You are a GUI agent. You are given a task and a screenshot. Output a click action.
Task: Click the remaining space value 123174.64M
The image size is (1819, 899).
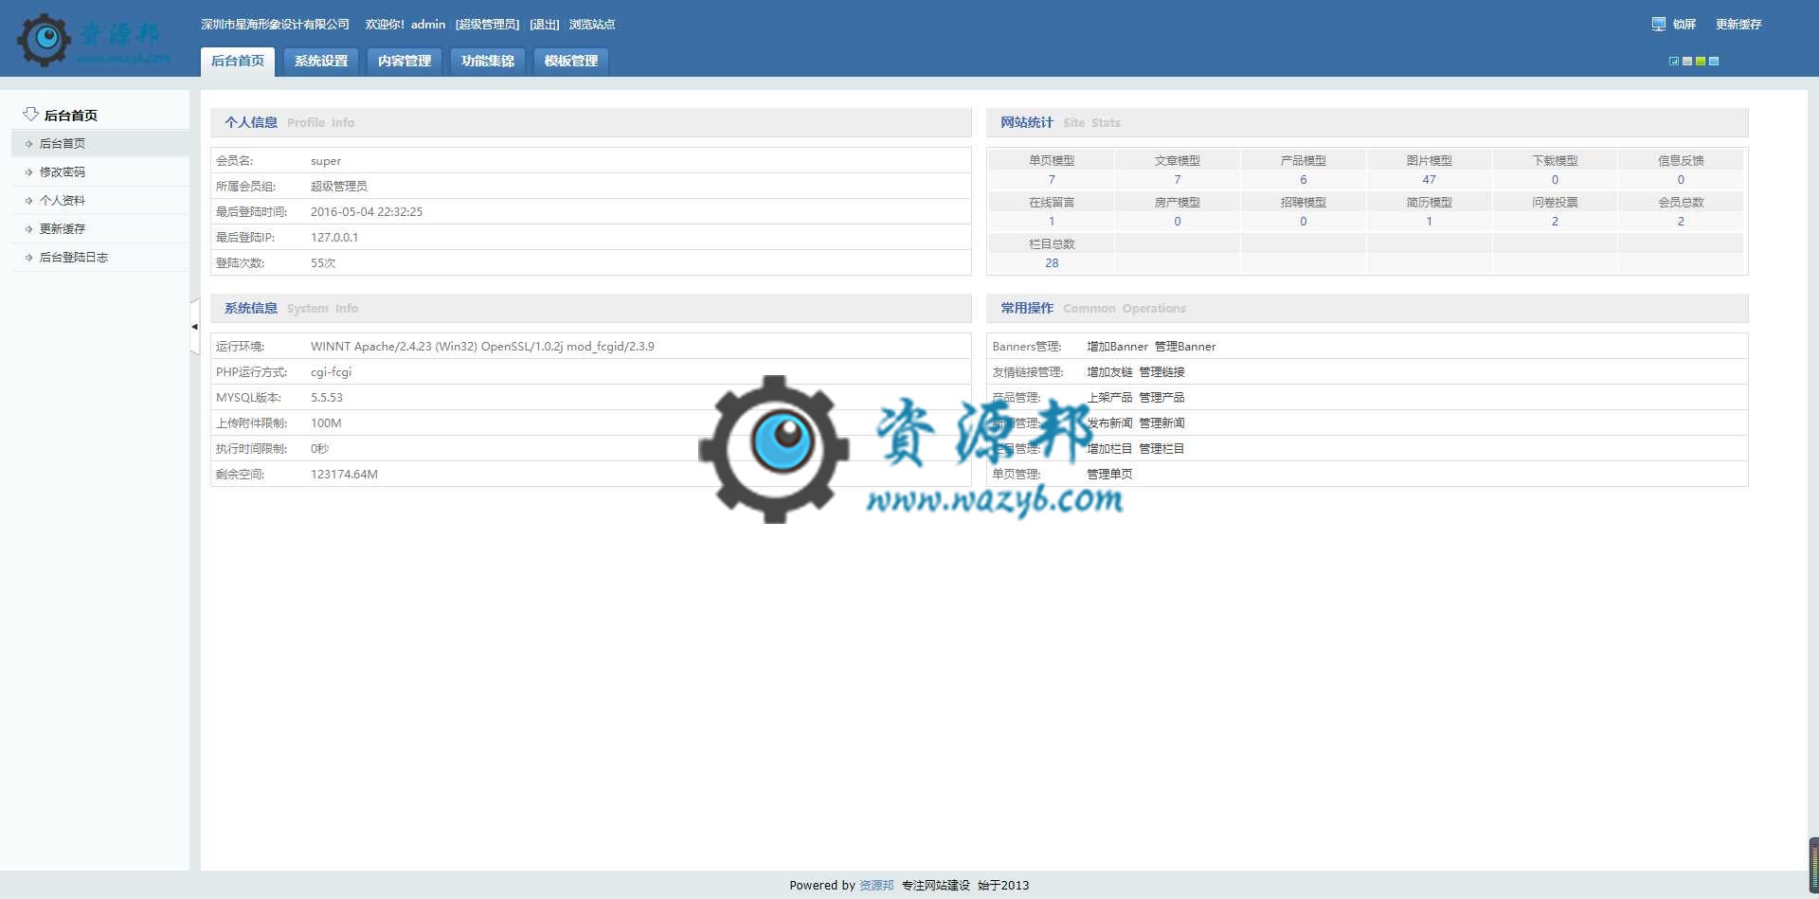coord(344,475)
